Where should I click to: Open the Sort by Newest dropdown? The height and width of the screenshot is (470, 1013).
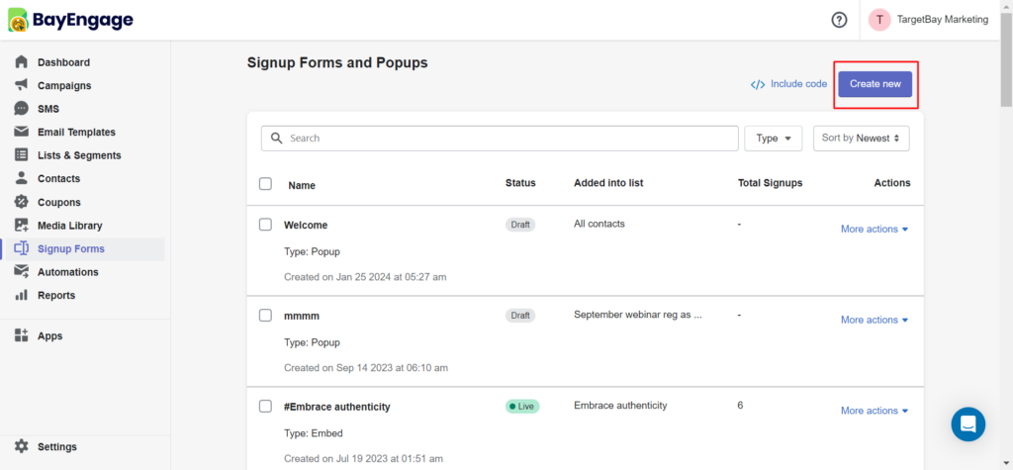[x=862, y=139]
